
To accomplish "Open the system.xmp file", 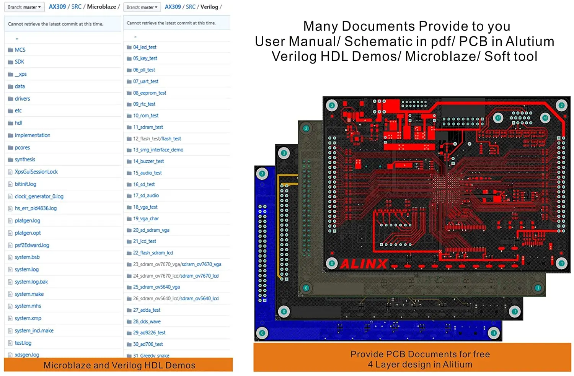I will (28, 318).
